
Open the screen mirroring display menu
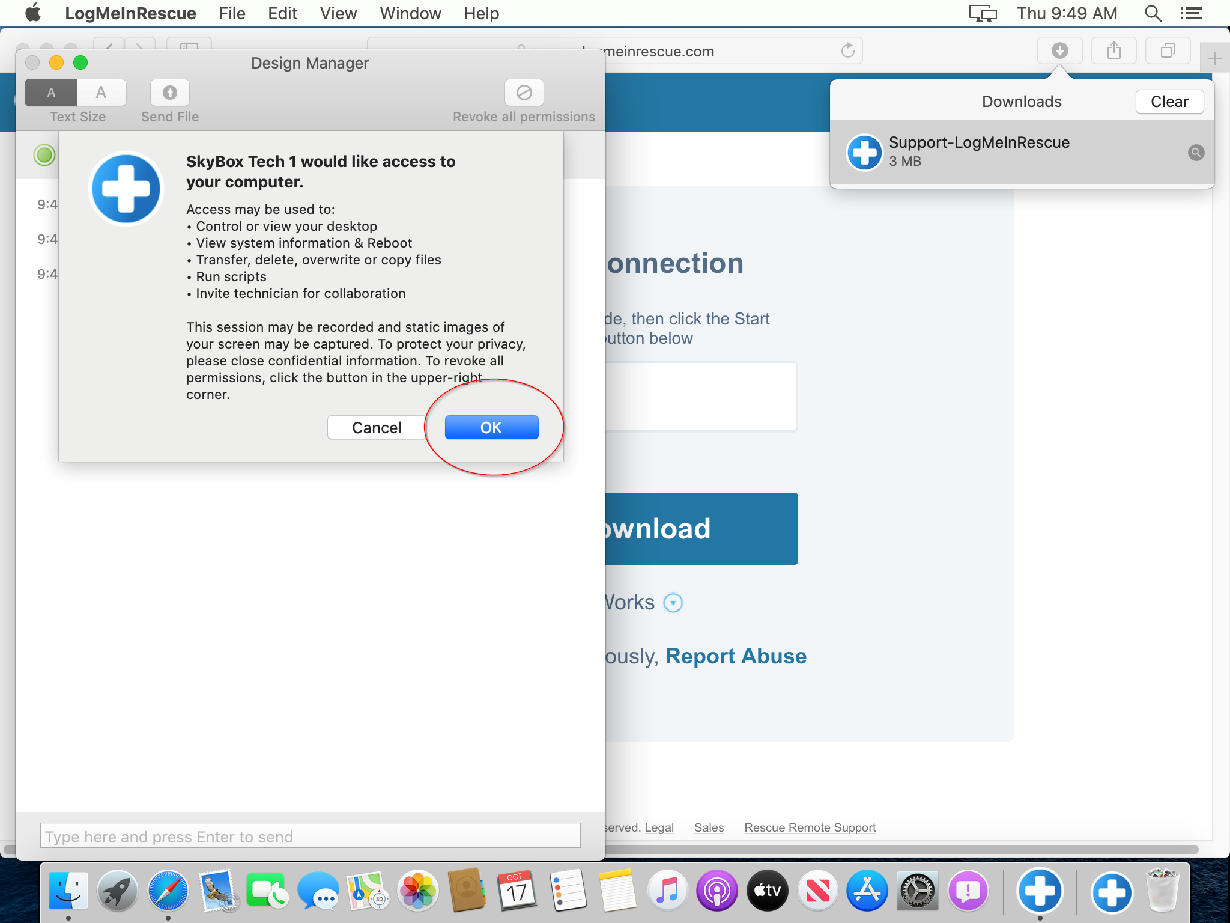pyautogui.click(x=983, y=13)
